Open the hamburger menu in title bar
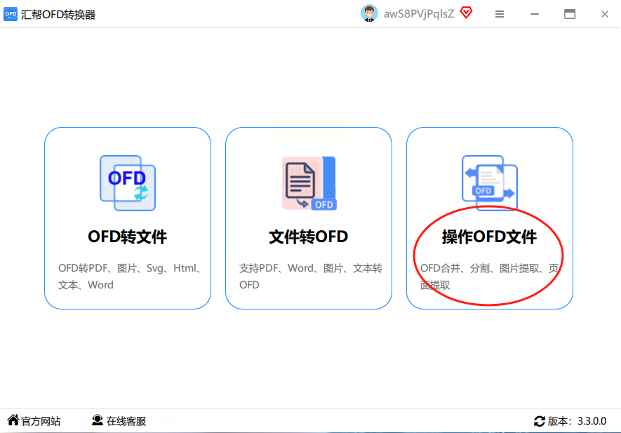The image size is (621, 433). tap(500, 14)
